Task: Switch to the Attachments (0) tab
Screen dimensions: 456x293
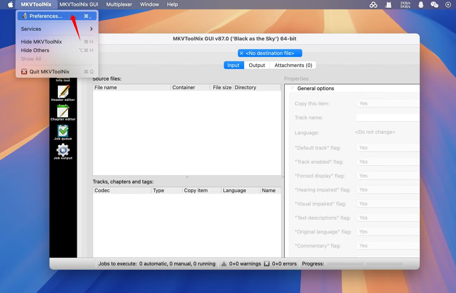Action: click(x=293, y=65)
